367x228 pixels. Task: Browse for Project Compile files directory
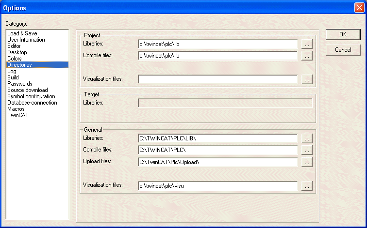tap(307, 56)
